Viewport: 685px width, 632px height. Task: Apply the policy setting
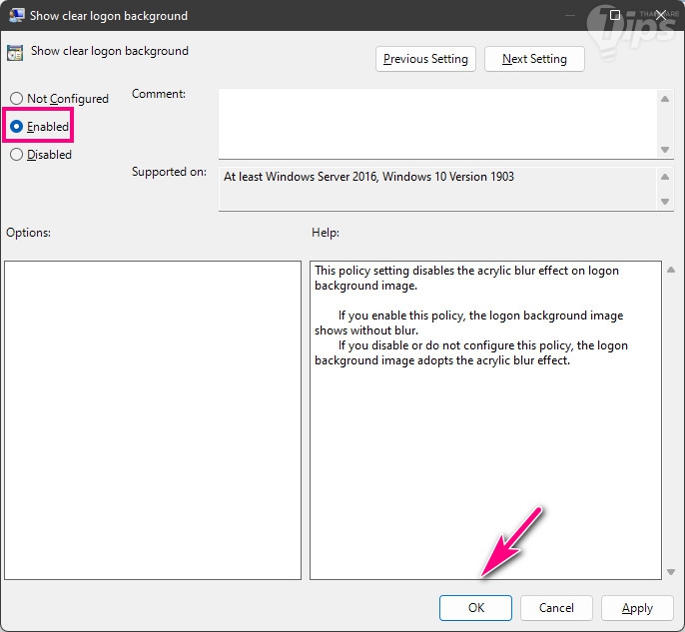pos(637,608)
